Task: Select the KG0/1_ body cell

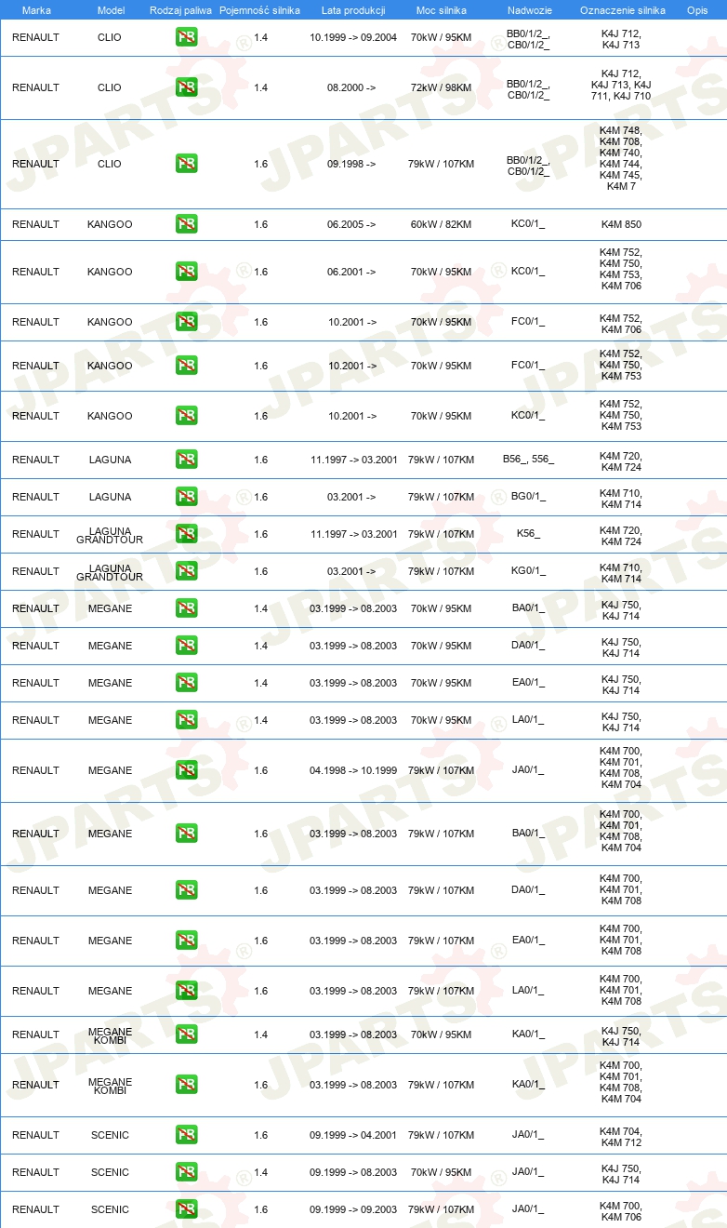Action: point(528,571)
